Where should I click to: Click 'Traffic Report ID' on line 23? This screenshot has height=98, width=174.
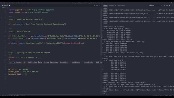17,62
